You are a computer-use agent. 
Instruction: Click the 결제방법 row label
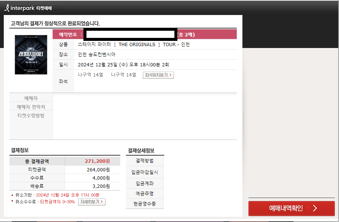point(145,161)
